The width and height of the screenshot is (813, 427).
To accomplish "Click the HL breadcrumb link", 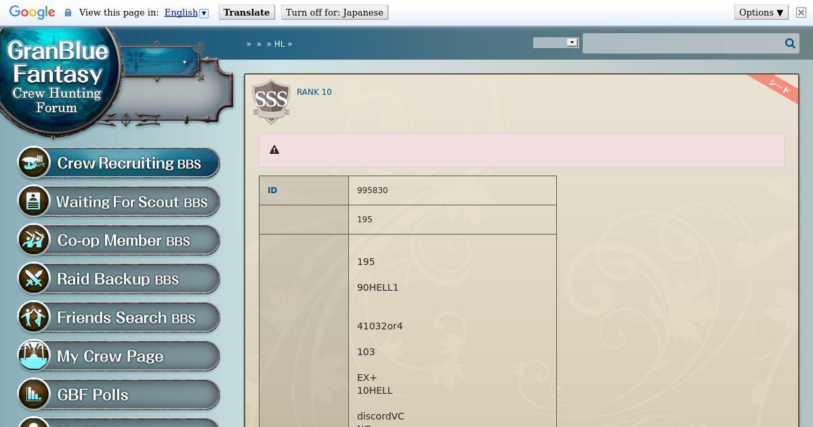I will (279, 43).
